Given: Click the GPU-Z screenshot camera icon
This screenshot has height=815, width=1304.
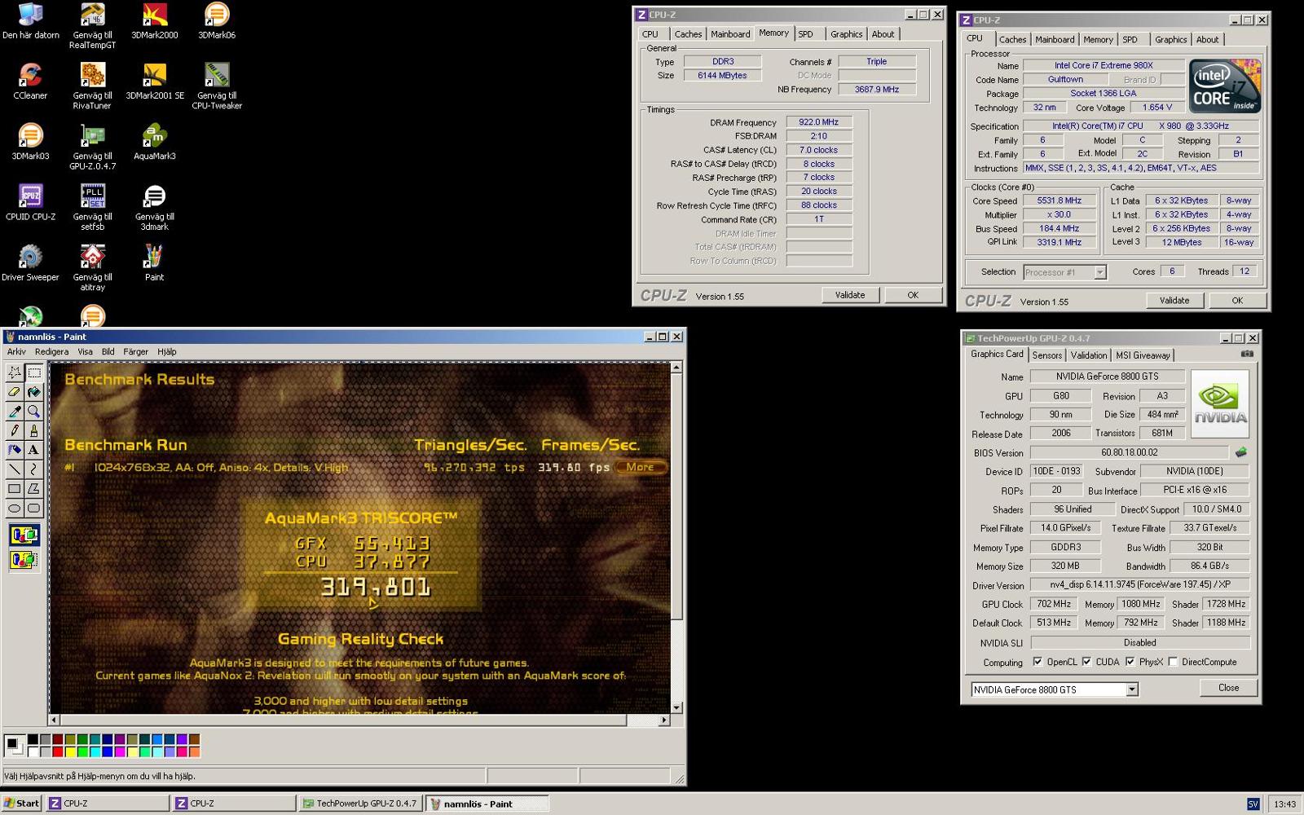Looking at the screenshot, I should point(1247,355).
